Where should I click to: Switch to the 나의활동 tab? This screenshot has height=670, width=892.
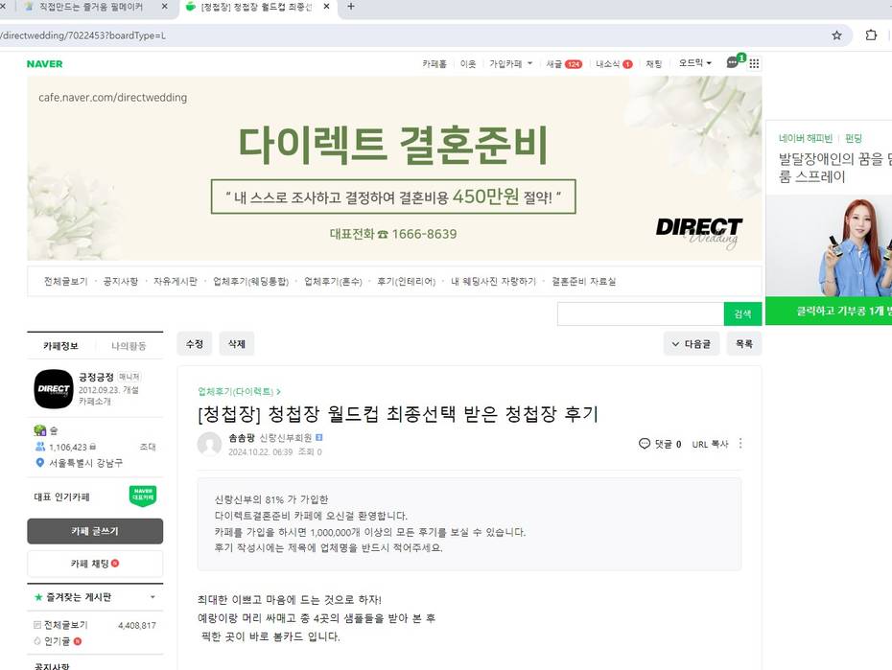[129, 345]
